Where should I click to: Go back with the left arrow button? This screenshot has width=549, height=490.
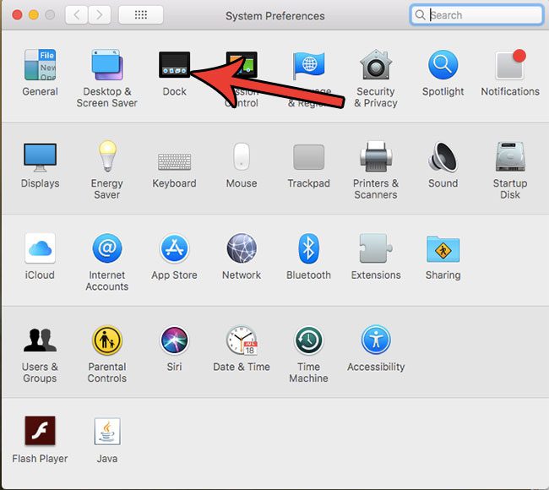tap(76, 15)
